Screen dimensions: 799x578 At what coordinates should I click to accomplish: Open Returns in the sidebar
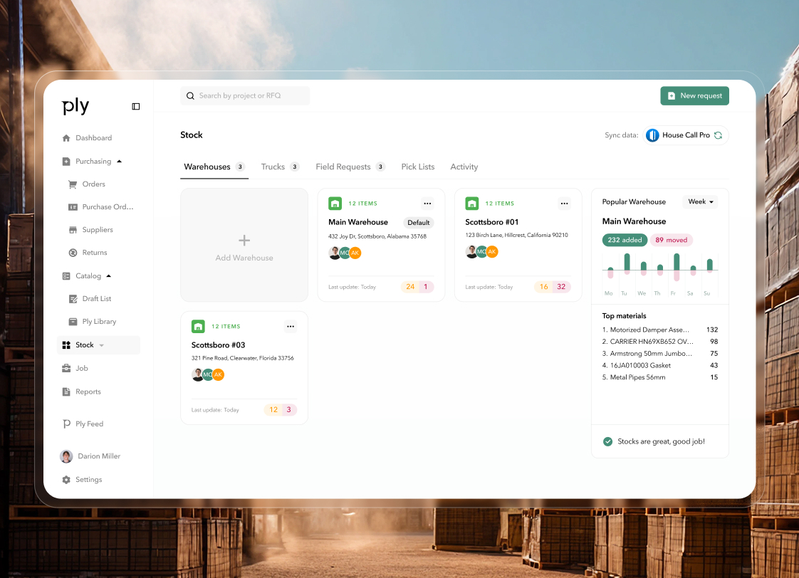click(x=95, y=253)
